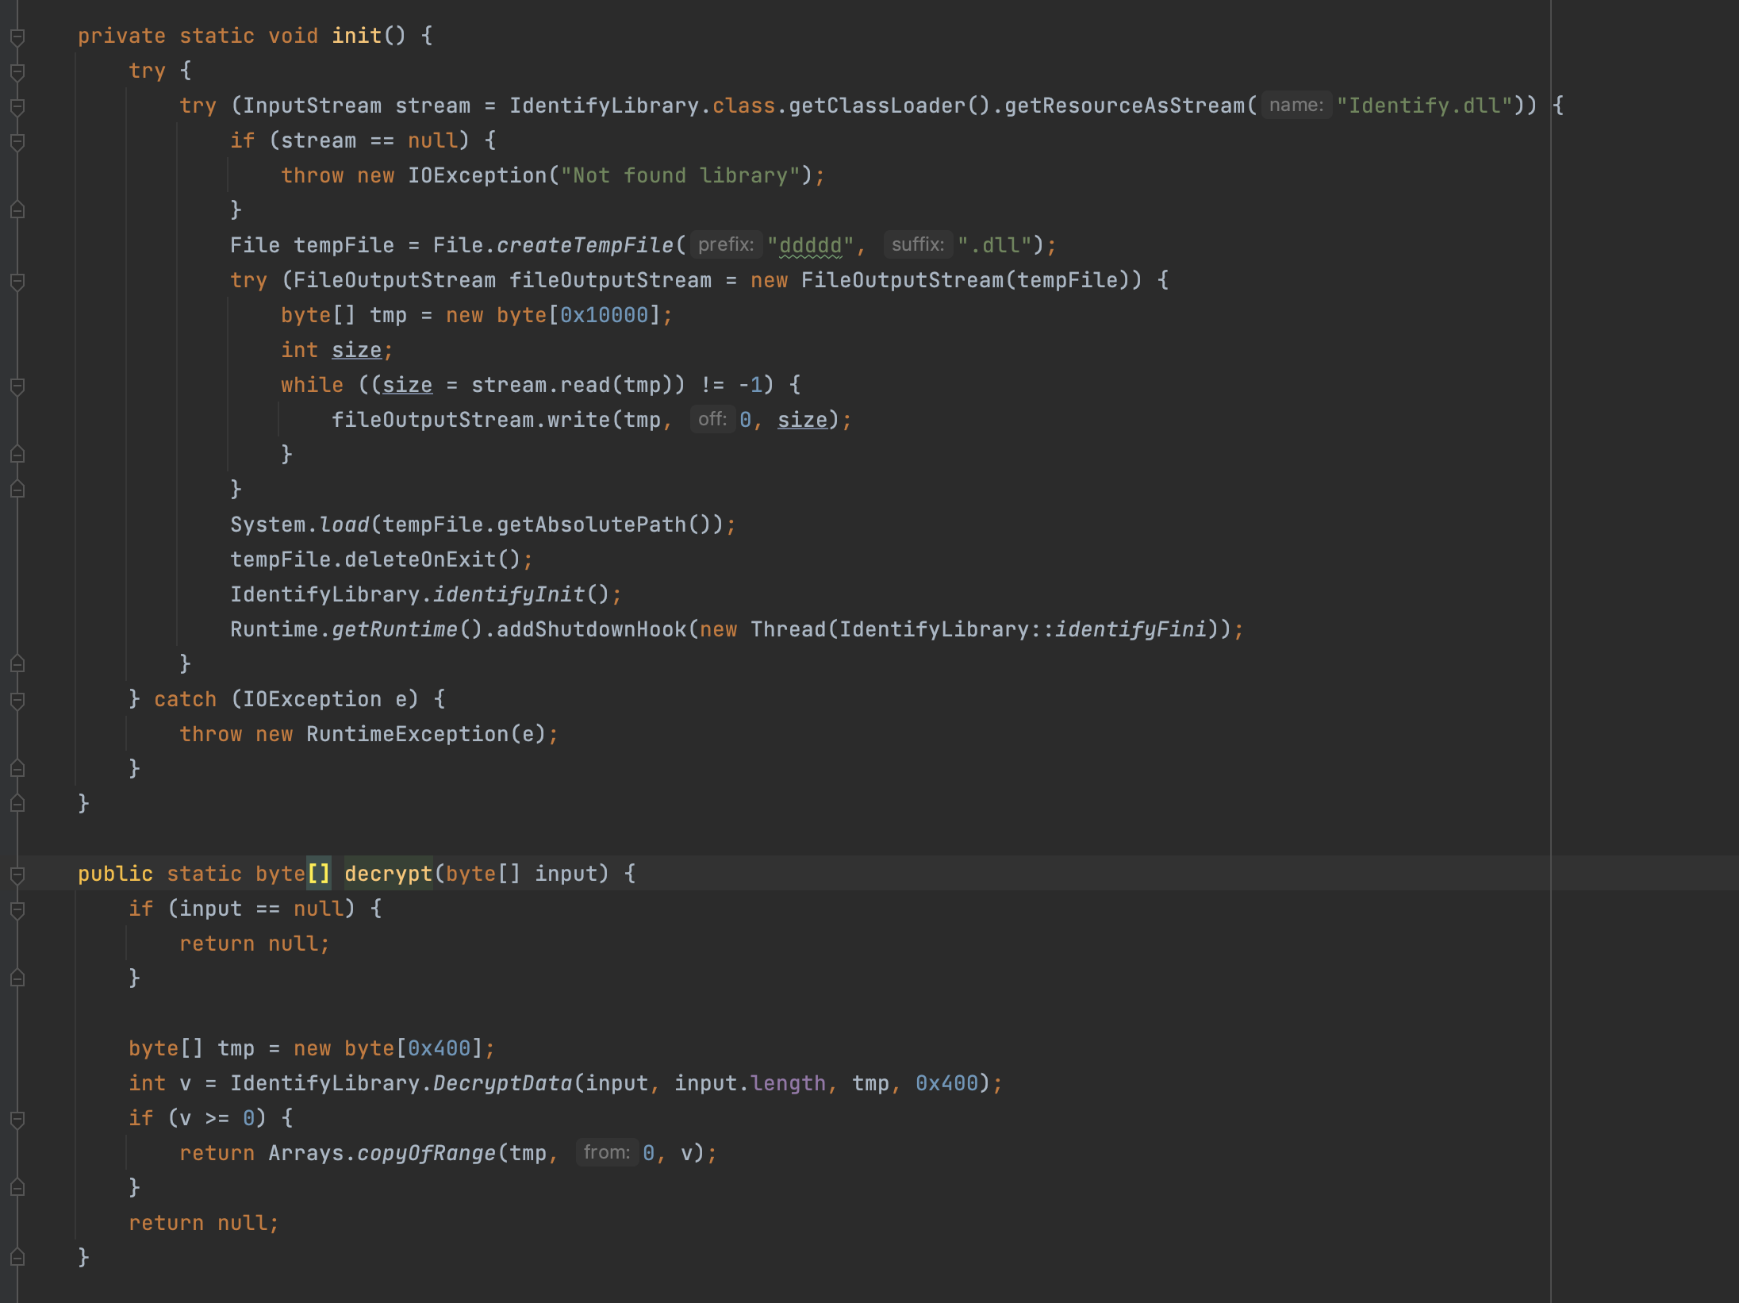The image size is (1739, 1303).
Task: Collapse the if (input == null) block
Action: click(17, 909)
